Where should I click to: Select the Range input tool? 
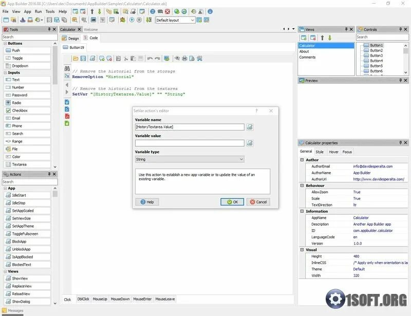pos(27,141)
